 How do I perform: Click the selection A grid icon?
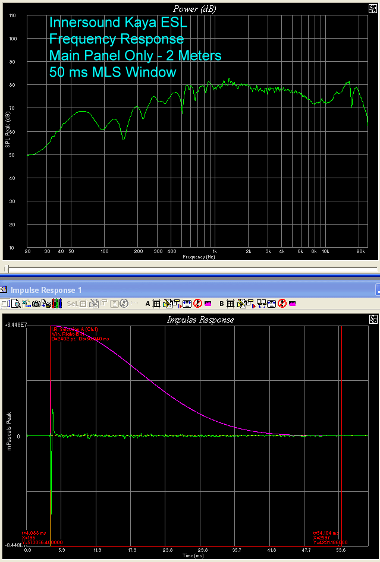coord(156,304)
